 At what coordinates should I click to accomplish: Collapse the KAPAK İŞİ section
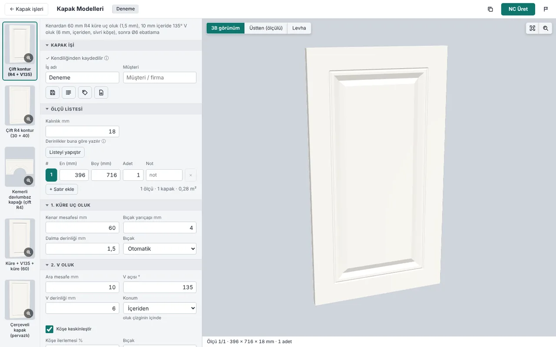(x=121, y=45)
